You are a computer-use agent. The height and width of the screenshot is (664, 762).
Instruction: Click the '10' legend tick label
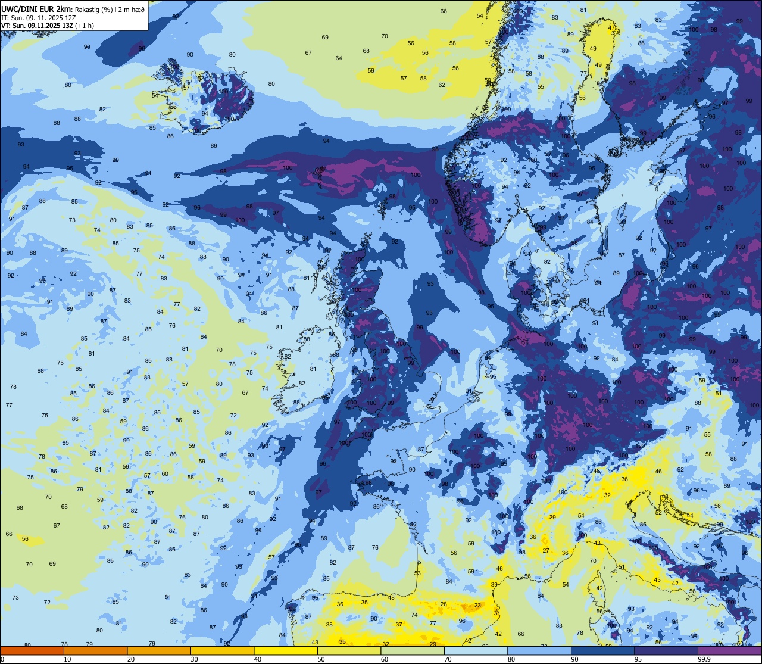click(67, 659)
